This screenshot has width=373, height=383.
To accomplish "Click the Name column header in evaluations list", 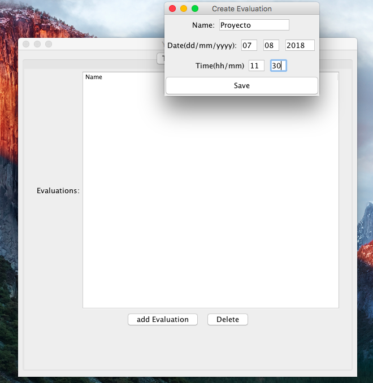I will (94, 77).
